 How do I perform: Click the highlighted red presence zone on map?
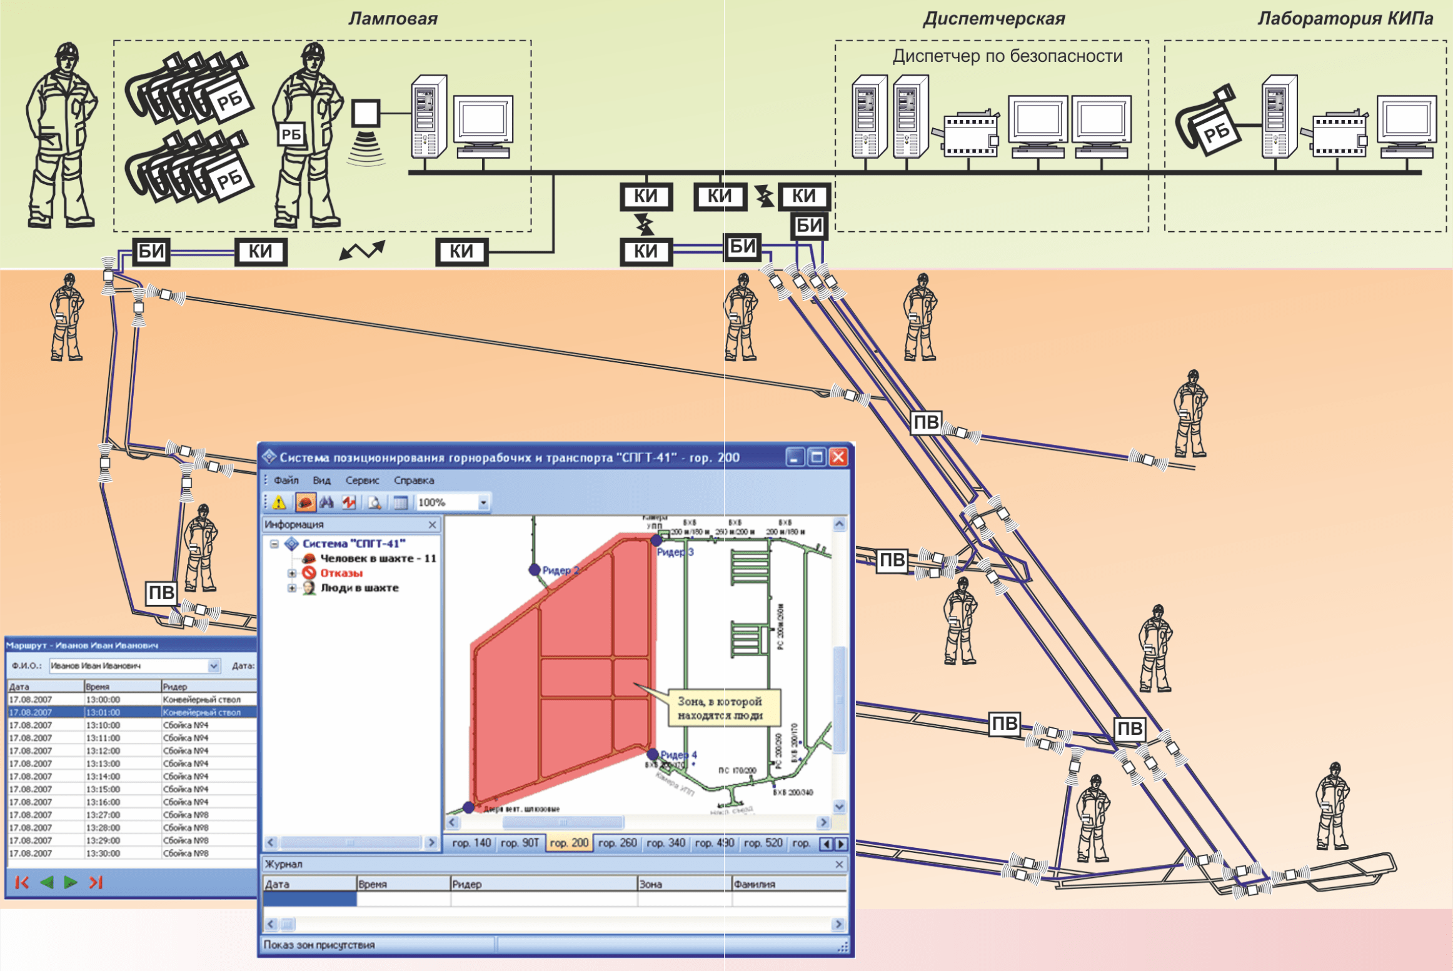click(575, 675)
